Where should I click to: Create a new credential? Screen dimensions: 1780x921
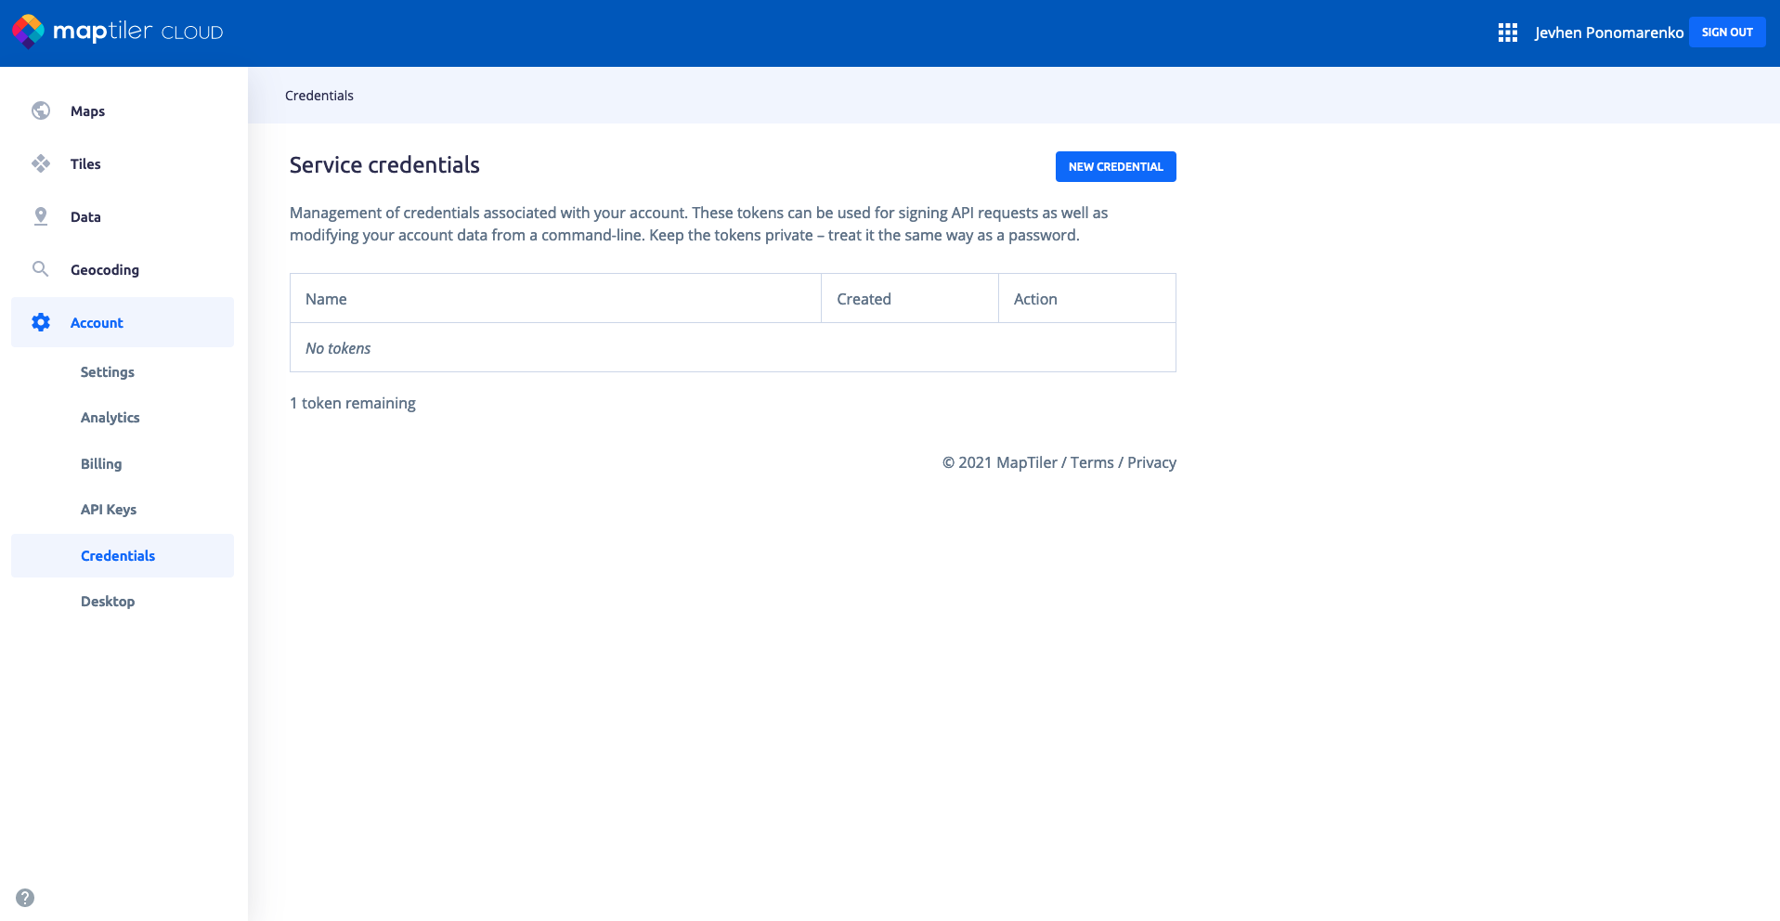[x=1115, y=167]
